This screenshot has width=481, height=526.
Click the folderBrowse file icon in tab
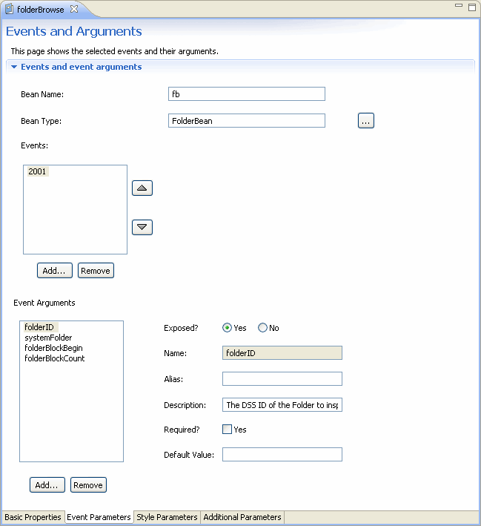click(10, 9)
